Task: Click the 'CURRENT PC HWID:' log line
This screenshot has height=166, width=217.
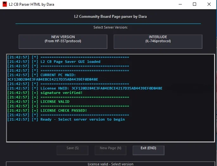Action: point(41,75)
